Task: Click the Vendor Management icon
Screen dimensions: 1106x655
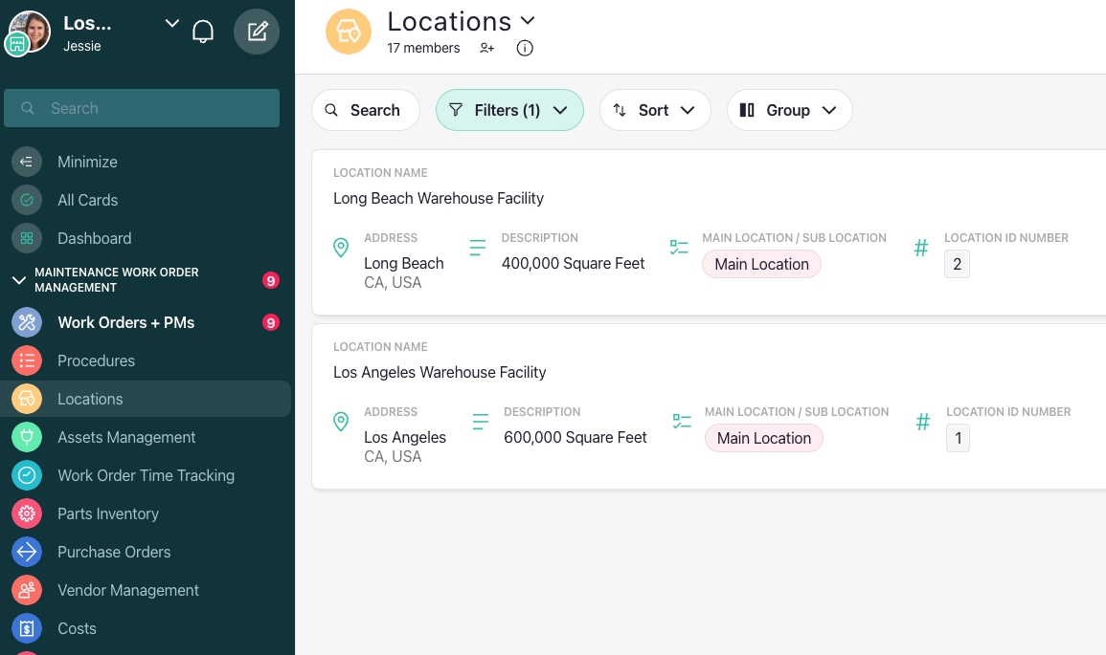Action: click(x=26, y=590)
